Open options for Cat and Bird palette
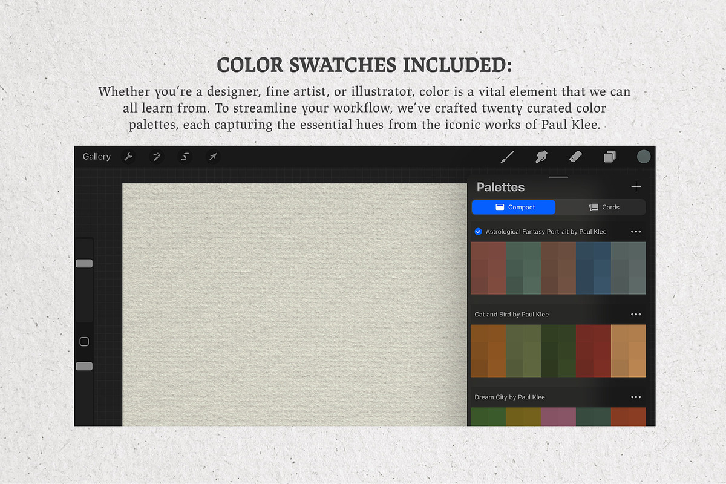The image size is (726, 484). click(x=636, y=315)
